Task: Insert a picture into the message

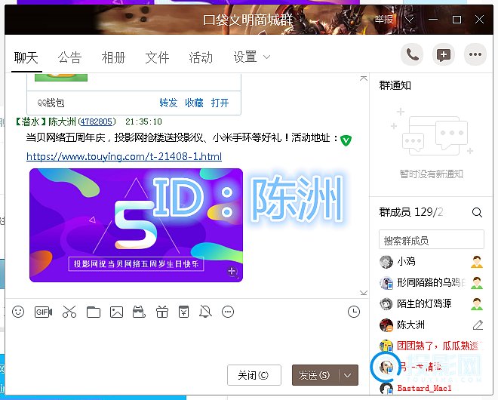Action: 116,312
